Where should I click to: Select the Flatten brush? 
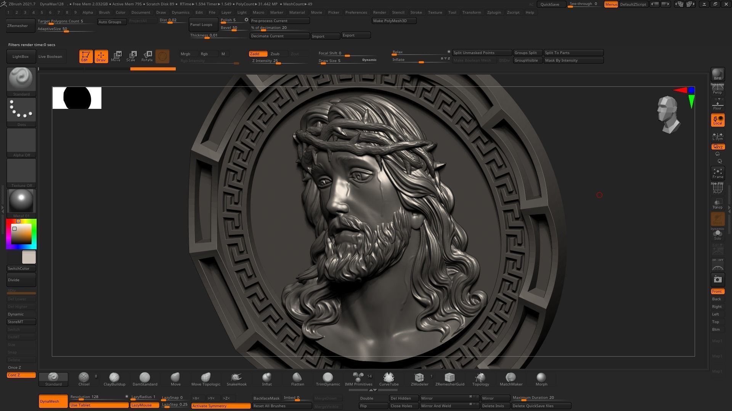pyautogui.click(x=297, y=379)
